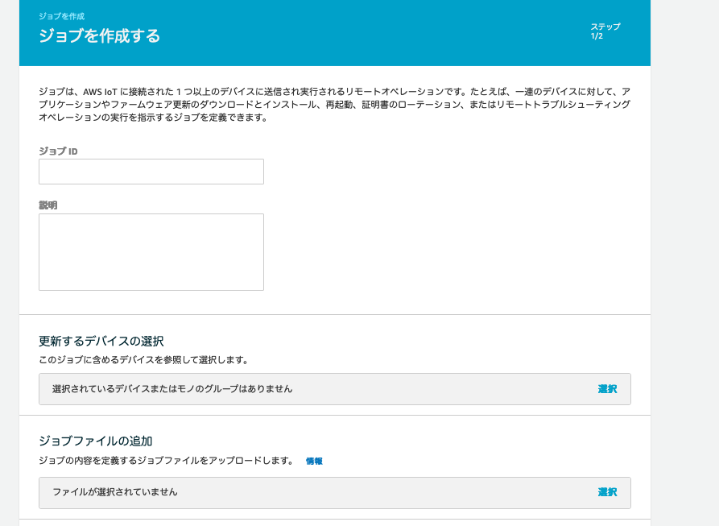The height and width of the screenshot is (526, 719).
Task: Open the 情報 info link about job files
Action: tap(313, 461)
